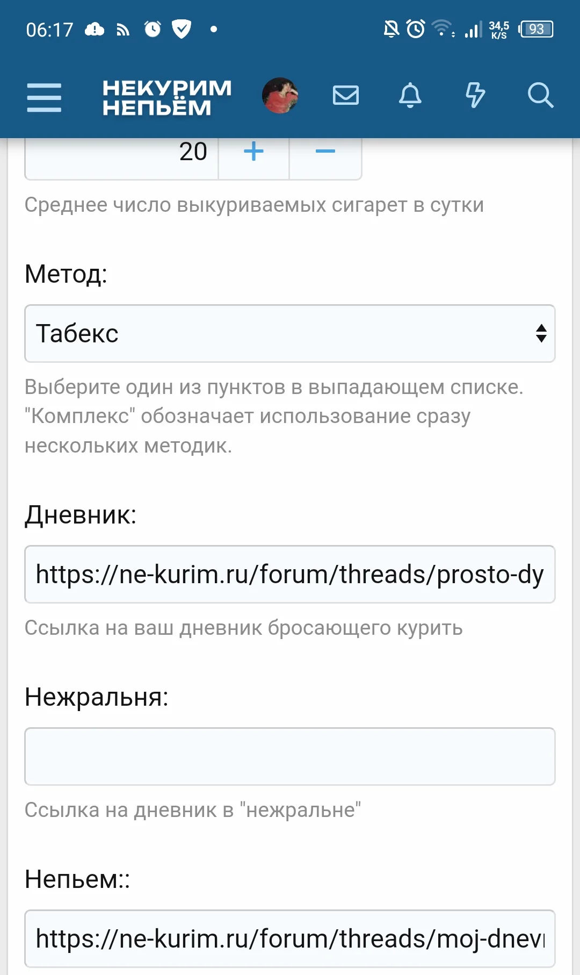Viewport: 580px width, 975px height.
Task: Edit the Дневник link field
Action: click(x=290, y=575)
